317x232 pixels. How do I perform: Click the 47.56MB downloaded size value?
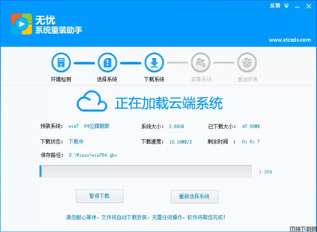click(x=251, y=126)
